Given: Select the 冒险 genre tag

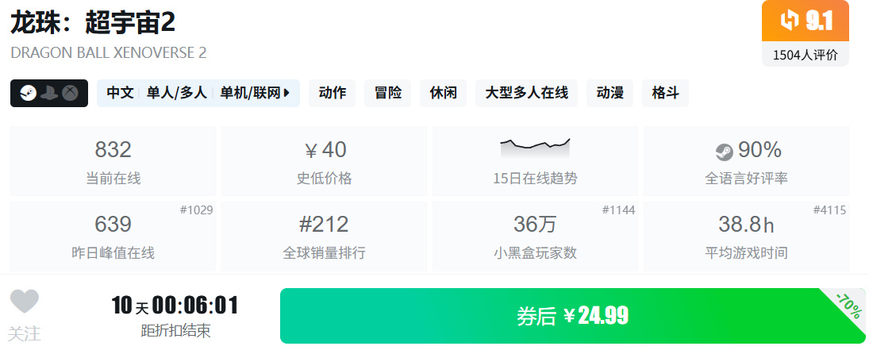Looking at the screenshot, I should (388, 93).
